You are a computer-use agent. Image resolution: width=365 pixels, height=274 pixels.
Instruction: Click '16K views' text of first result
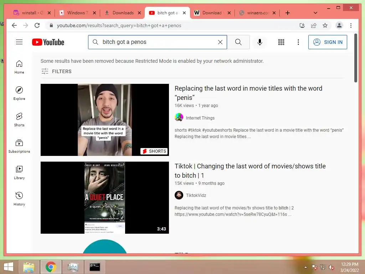tap(184, 106)
